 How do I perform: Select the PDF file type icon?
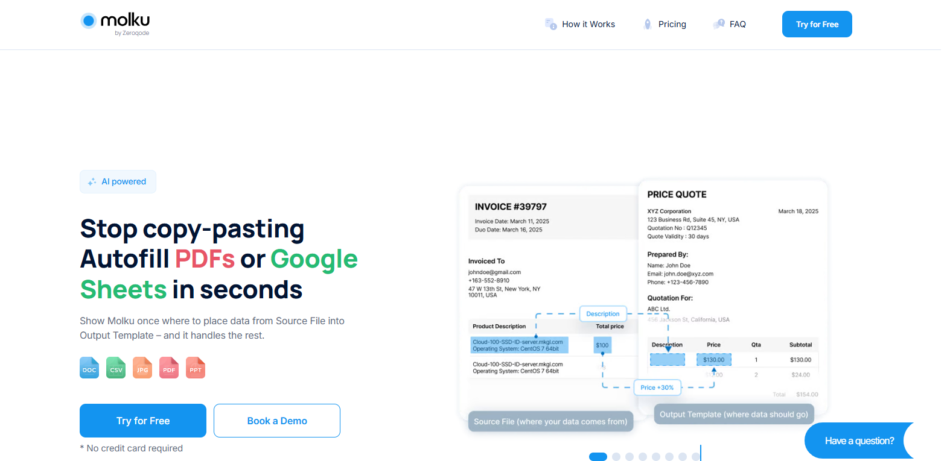pos(169,368)
